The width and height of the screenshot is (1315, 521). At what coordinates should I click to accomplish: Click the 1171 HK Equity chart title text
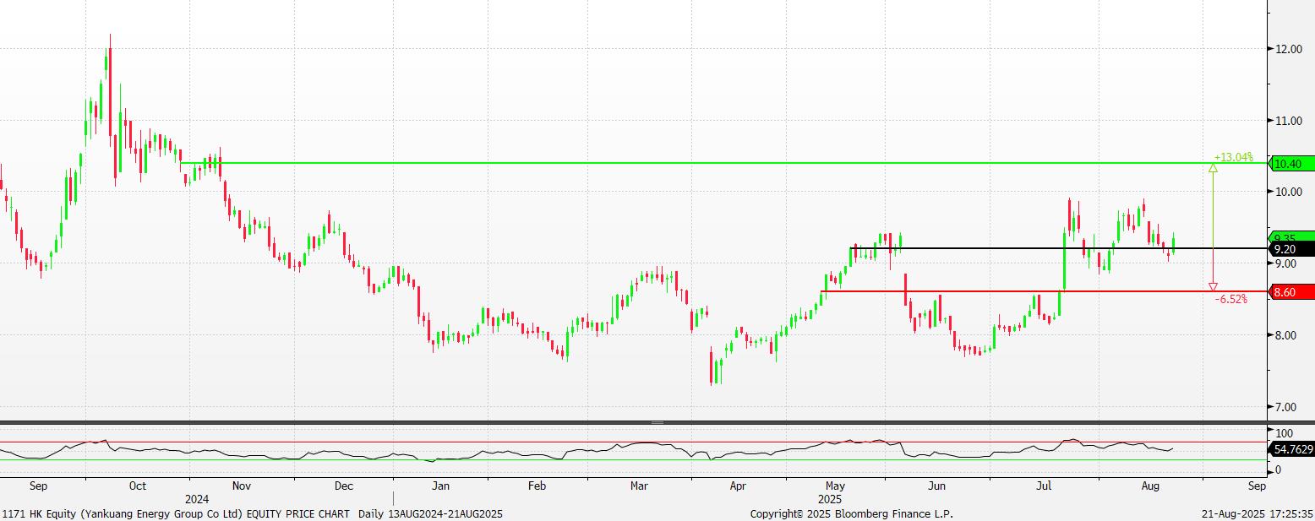[x=177, y=513]
